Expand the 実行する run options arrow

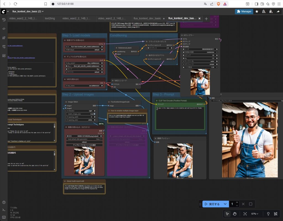coord(225,204)
